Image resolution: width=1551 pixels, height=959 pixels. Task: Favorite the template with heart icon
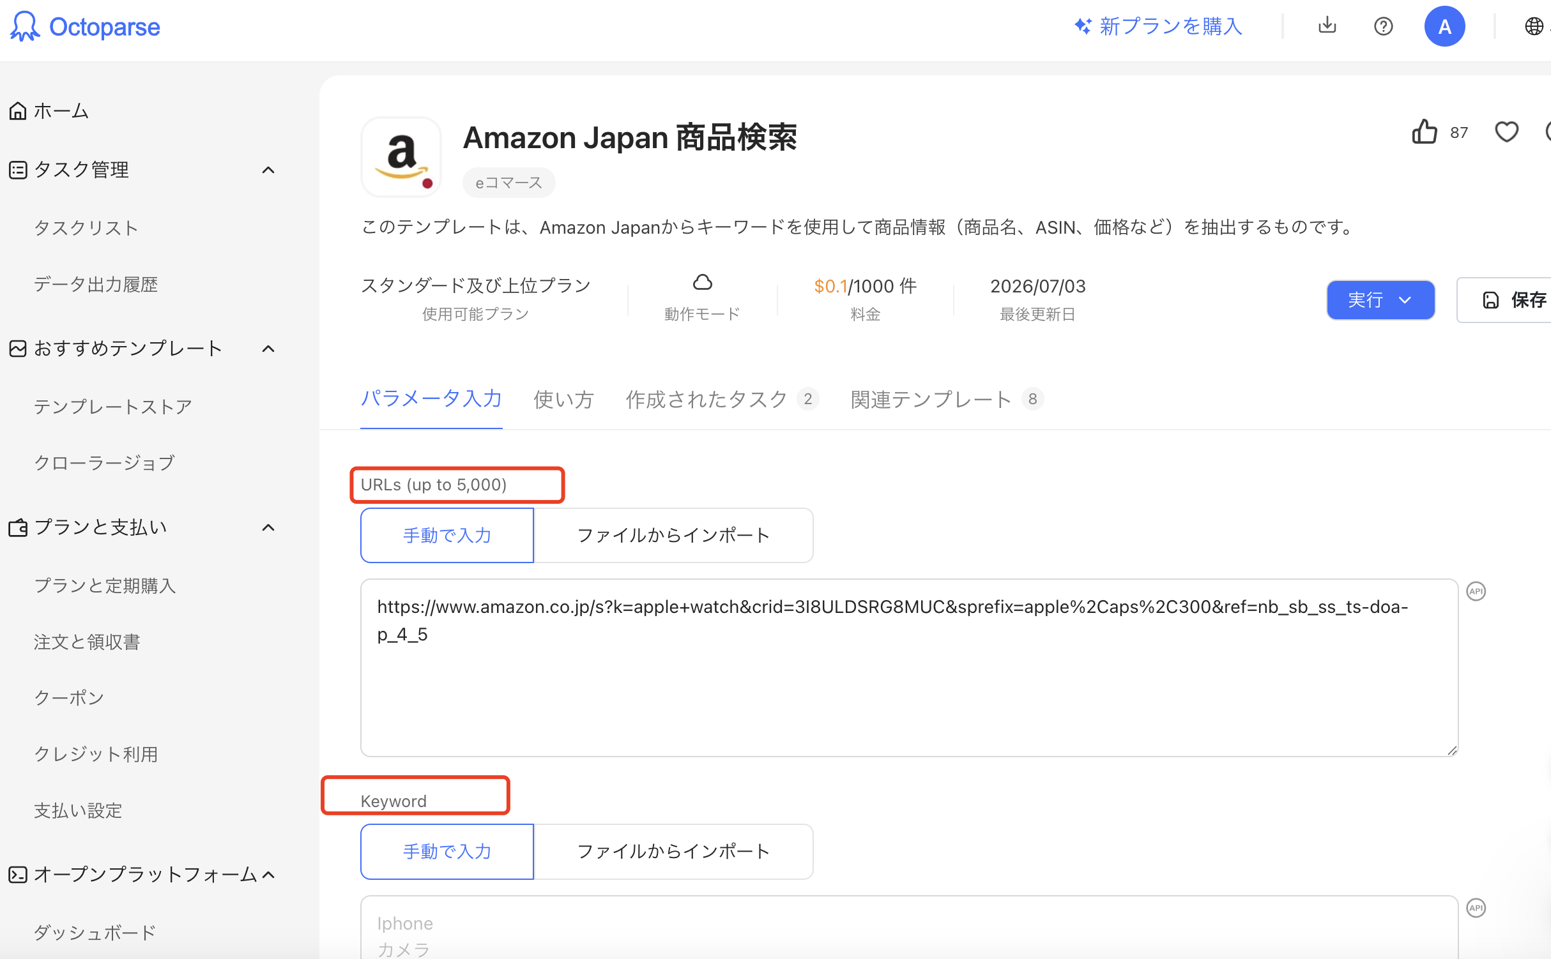[x=1506, y=132]
